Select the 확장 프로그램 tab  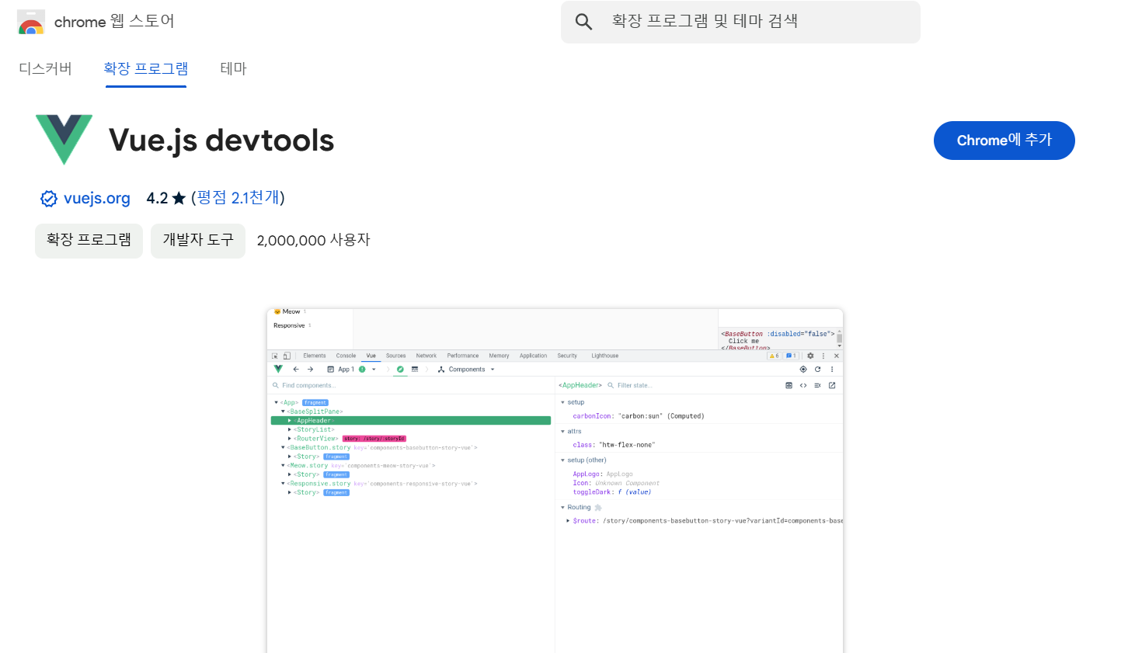pyautogui.click(x=146, y=68)
